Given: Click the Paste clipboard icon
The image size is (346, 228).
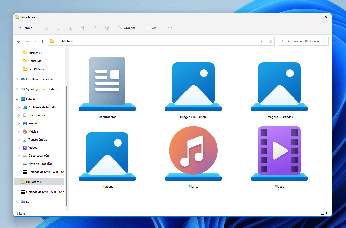Looking at the screenshot, I should (71, 28).
